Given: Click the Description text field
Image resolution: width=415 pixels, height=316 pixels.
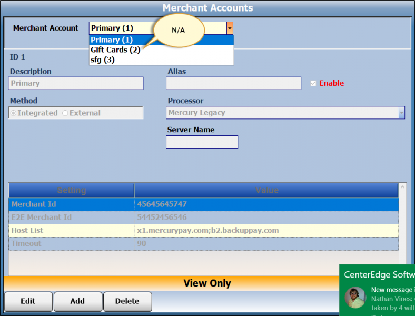Looking at the screenshot, I should click(x=76, y=83).
